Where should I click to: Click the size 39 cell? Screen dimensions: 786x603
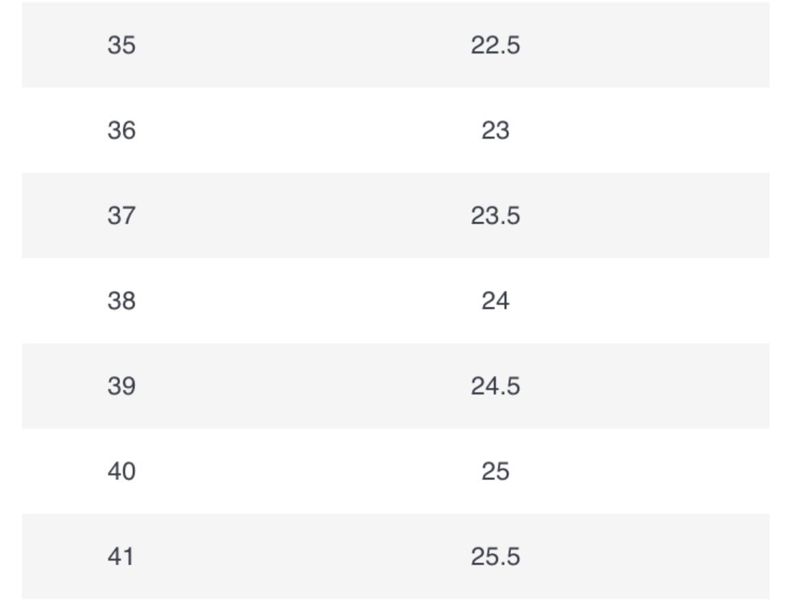point(121,386)
